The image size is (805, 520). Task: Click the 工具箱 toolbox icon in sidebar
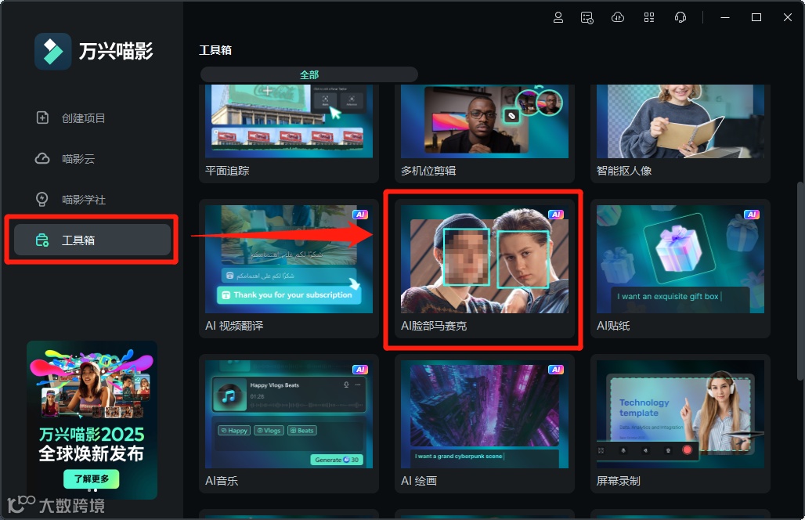coord(42,240)
